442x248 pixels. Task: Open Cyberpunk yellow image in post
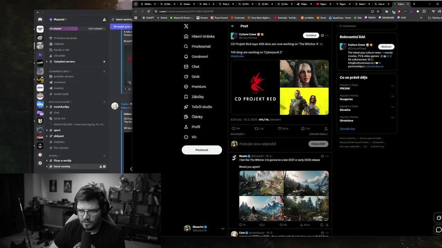[x=304, y=101]
